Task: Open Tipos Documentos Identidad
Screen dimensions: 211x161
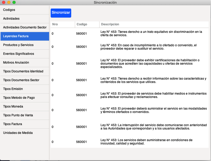Action: pos(25,71)
